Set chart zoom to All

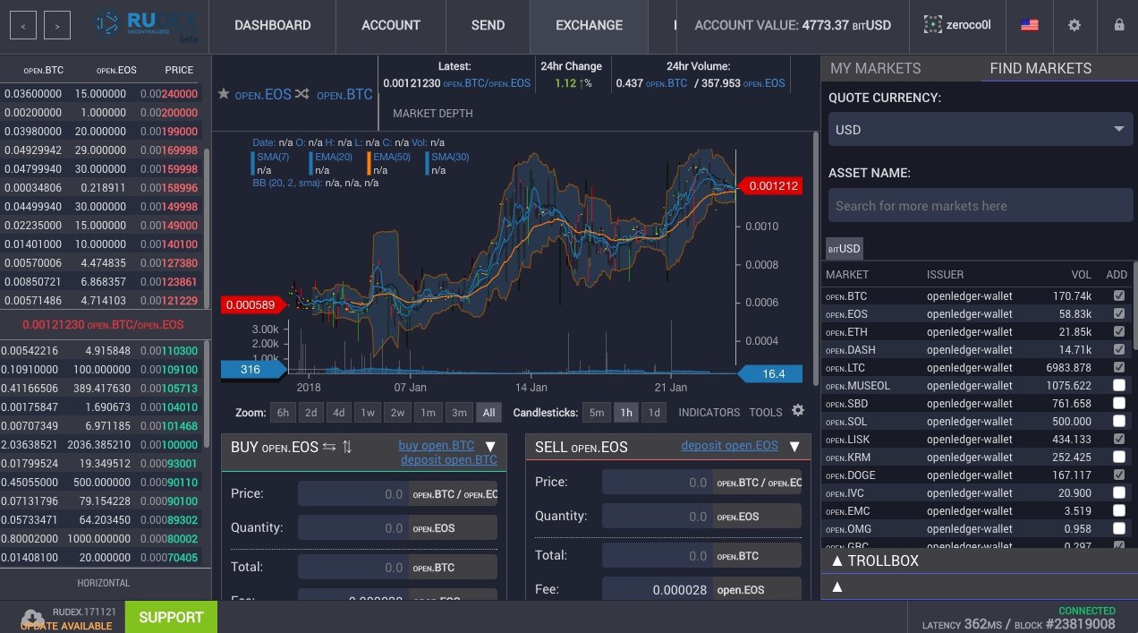click(x=488, y=413)
